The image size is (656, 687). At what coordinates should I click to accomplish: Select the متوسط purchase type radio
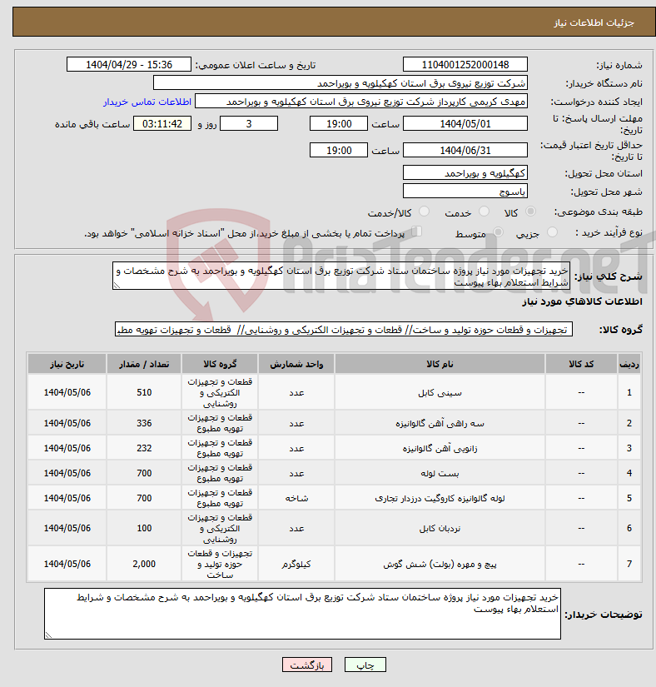click(498, 232)
